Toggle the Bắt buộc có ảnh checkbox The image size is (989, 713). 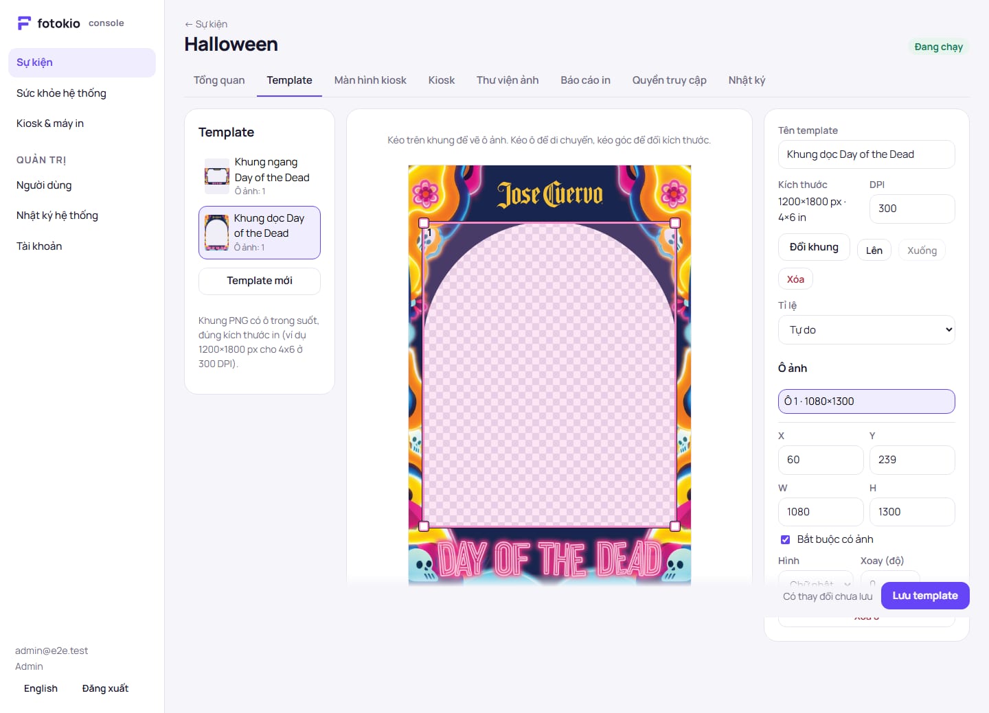[x=785, y=539]
